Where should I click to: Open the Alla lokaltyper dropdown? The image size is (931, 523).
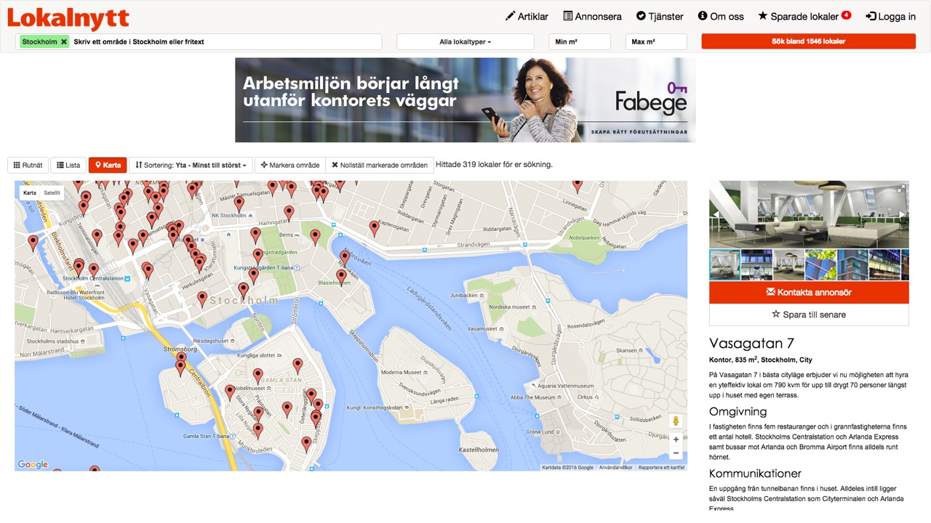coord(465,42)
